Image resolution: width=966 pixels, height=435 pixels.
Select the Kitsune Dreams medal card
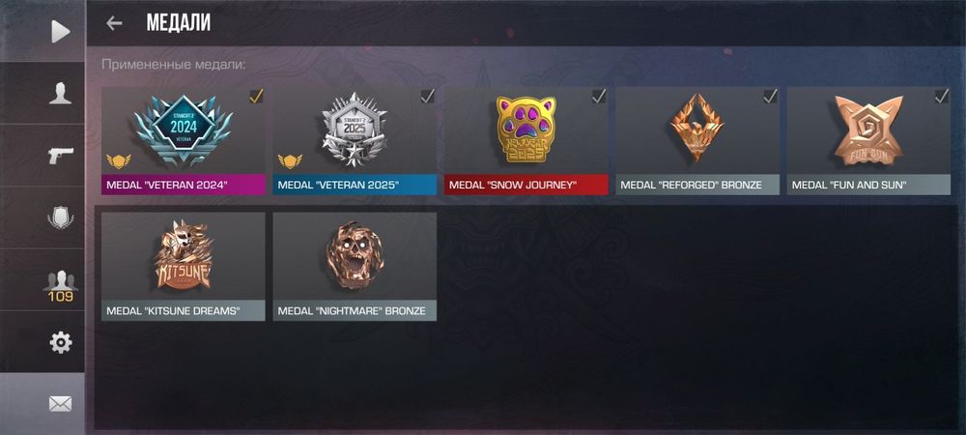point(183,266)
